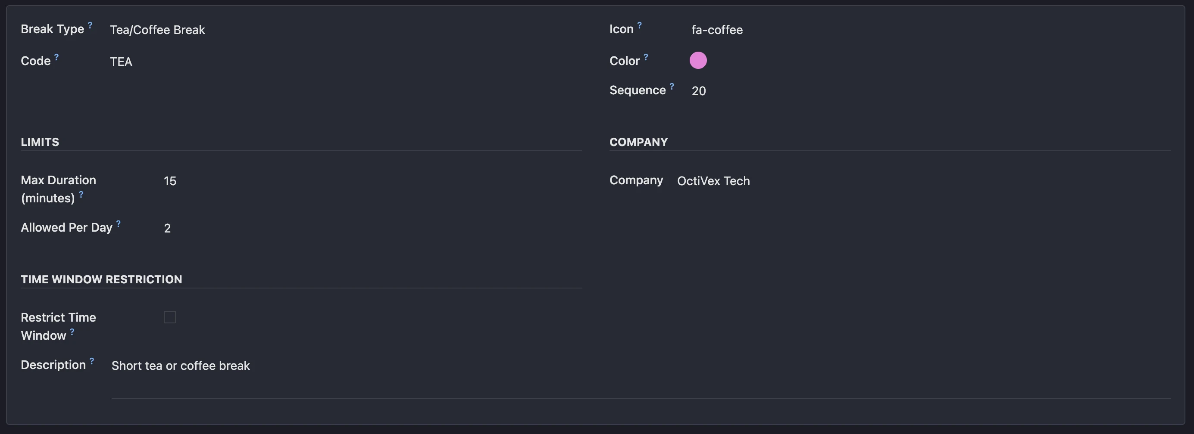Click the Description help question mark
Viewport: 1194px width, 434px height.
tap(92, 361)
